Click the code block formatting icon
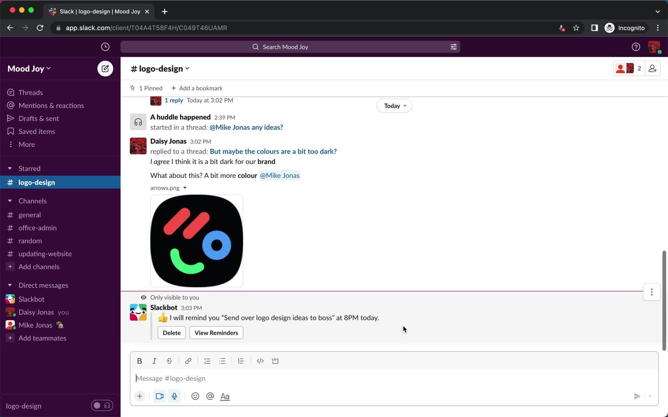 click(x=275, y=361)
